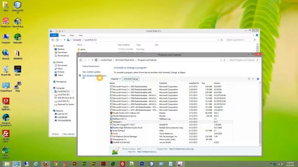Open Share tab in Local Disk window
This screenshot has width=298, height=167.
click(72, 35)
